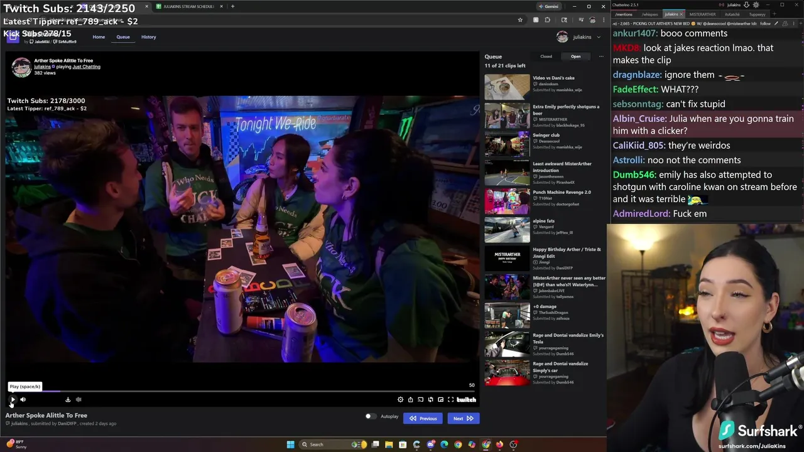The width and height of the screenshot is (804, 452).
Task: Select the 'Extra Emily perfectly shotguns a beer' clip
Action: point(545,116)
